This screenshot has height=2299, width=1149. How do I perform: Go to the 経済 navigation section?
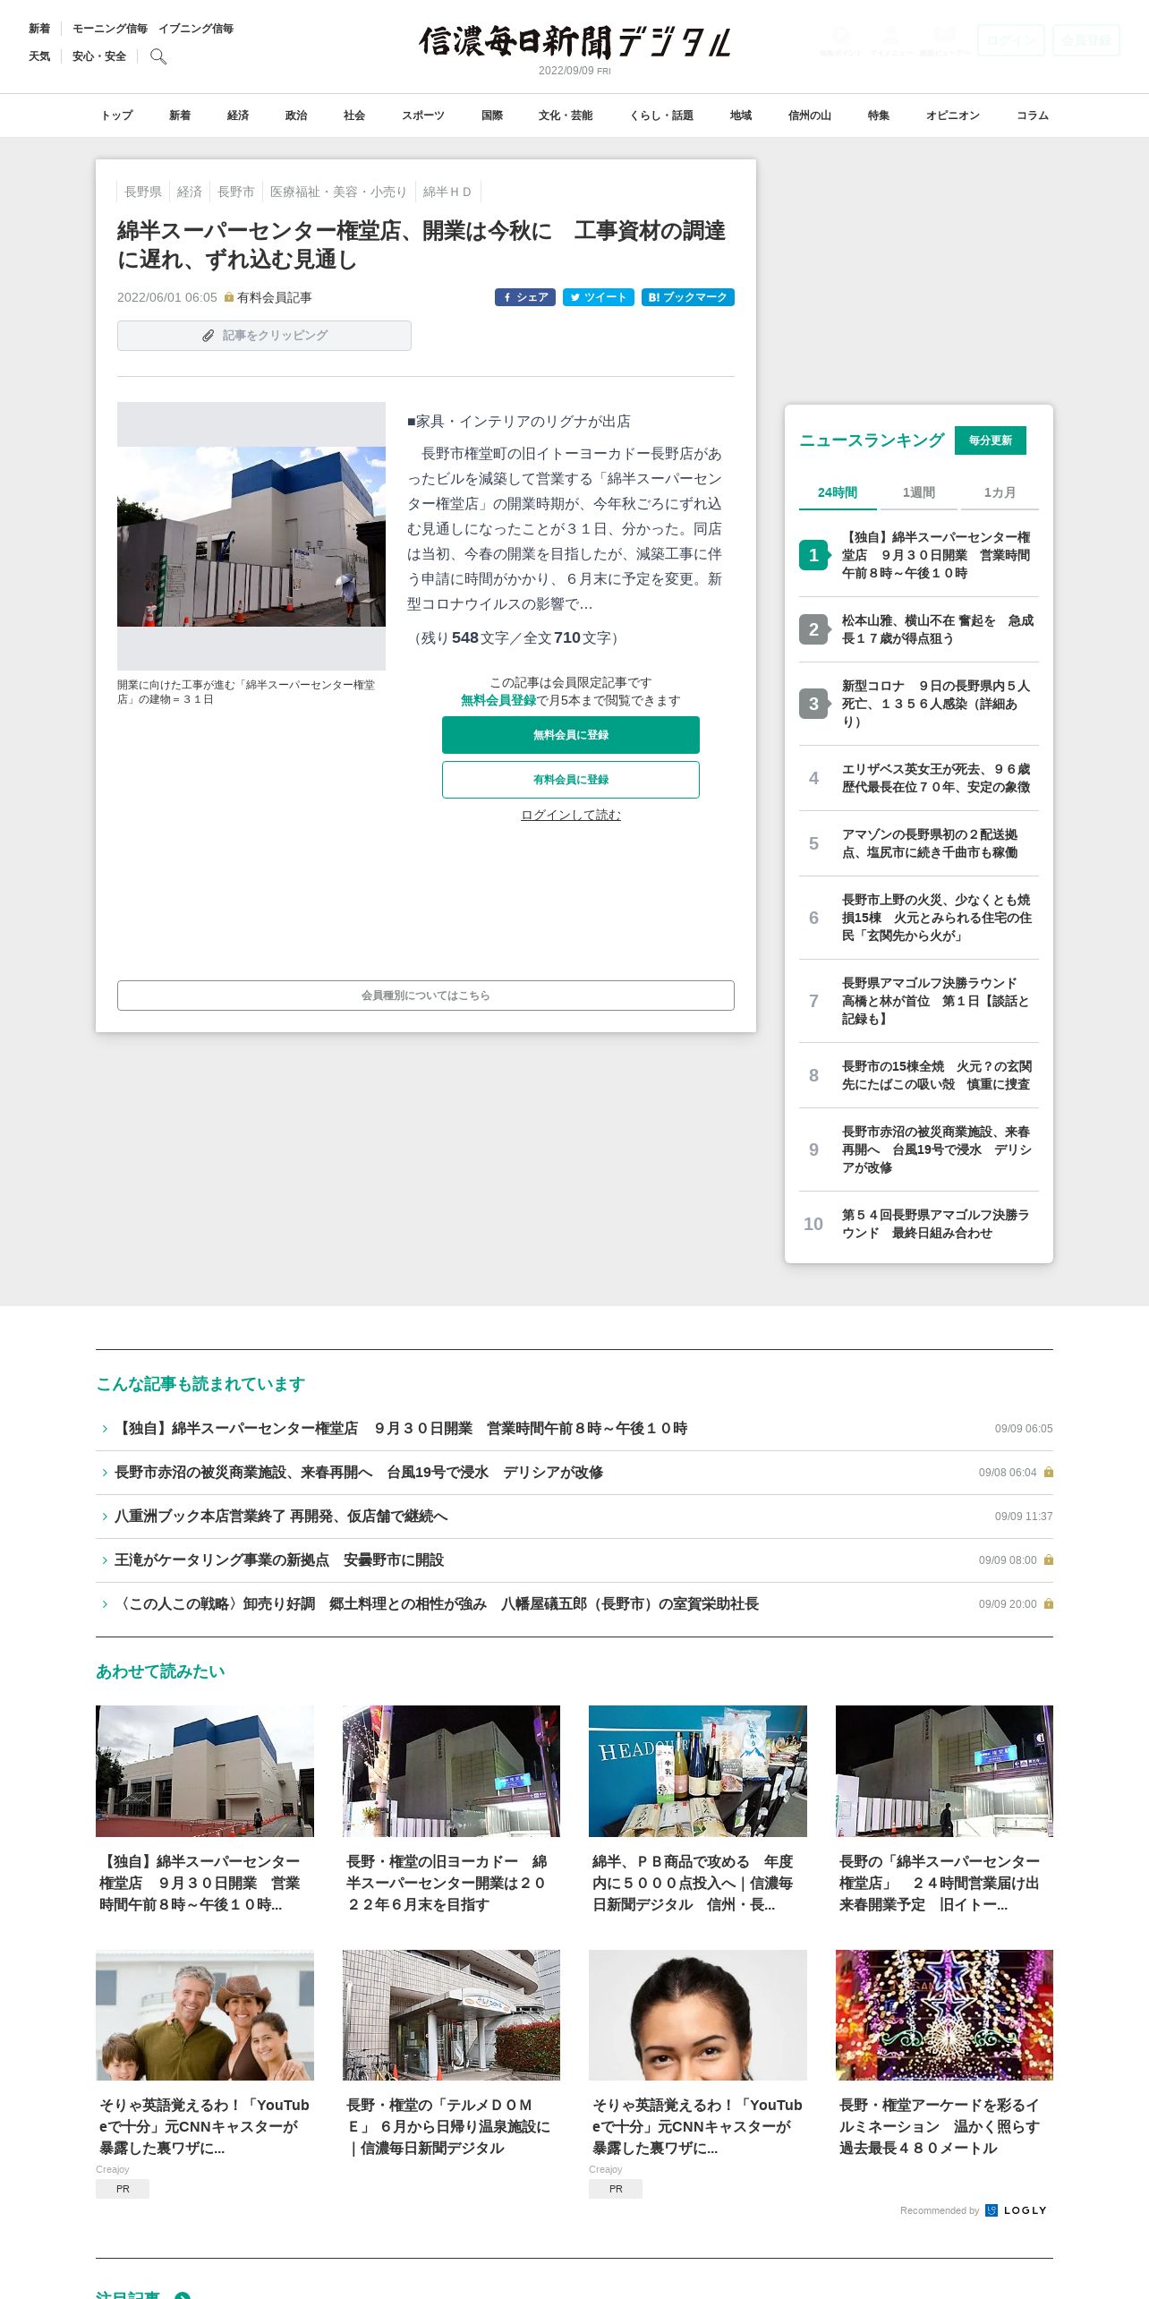coord(238,115)
